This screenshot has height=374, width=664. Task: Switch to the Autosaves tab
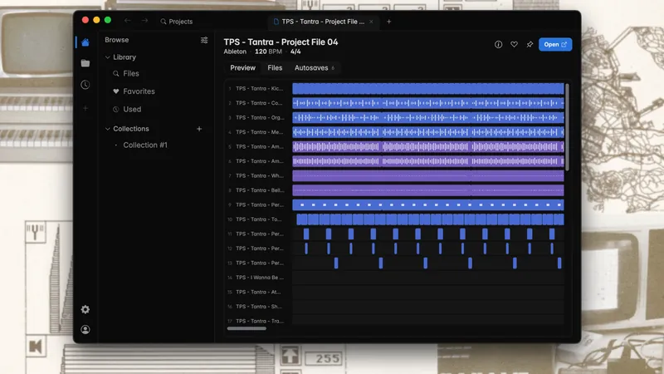[315, 68]
